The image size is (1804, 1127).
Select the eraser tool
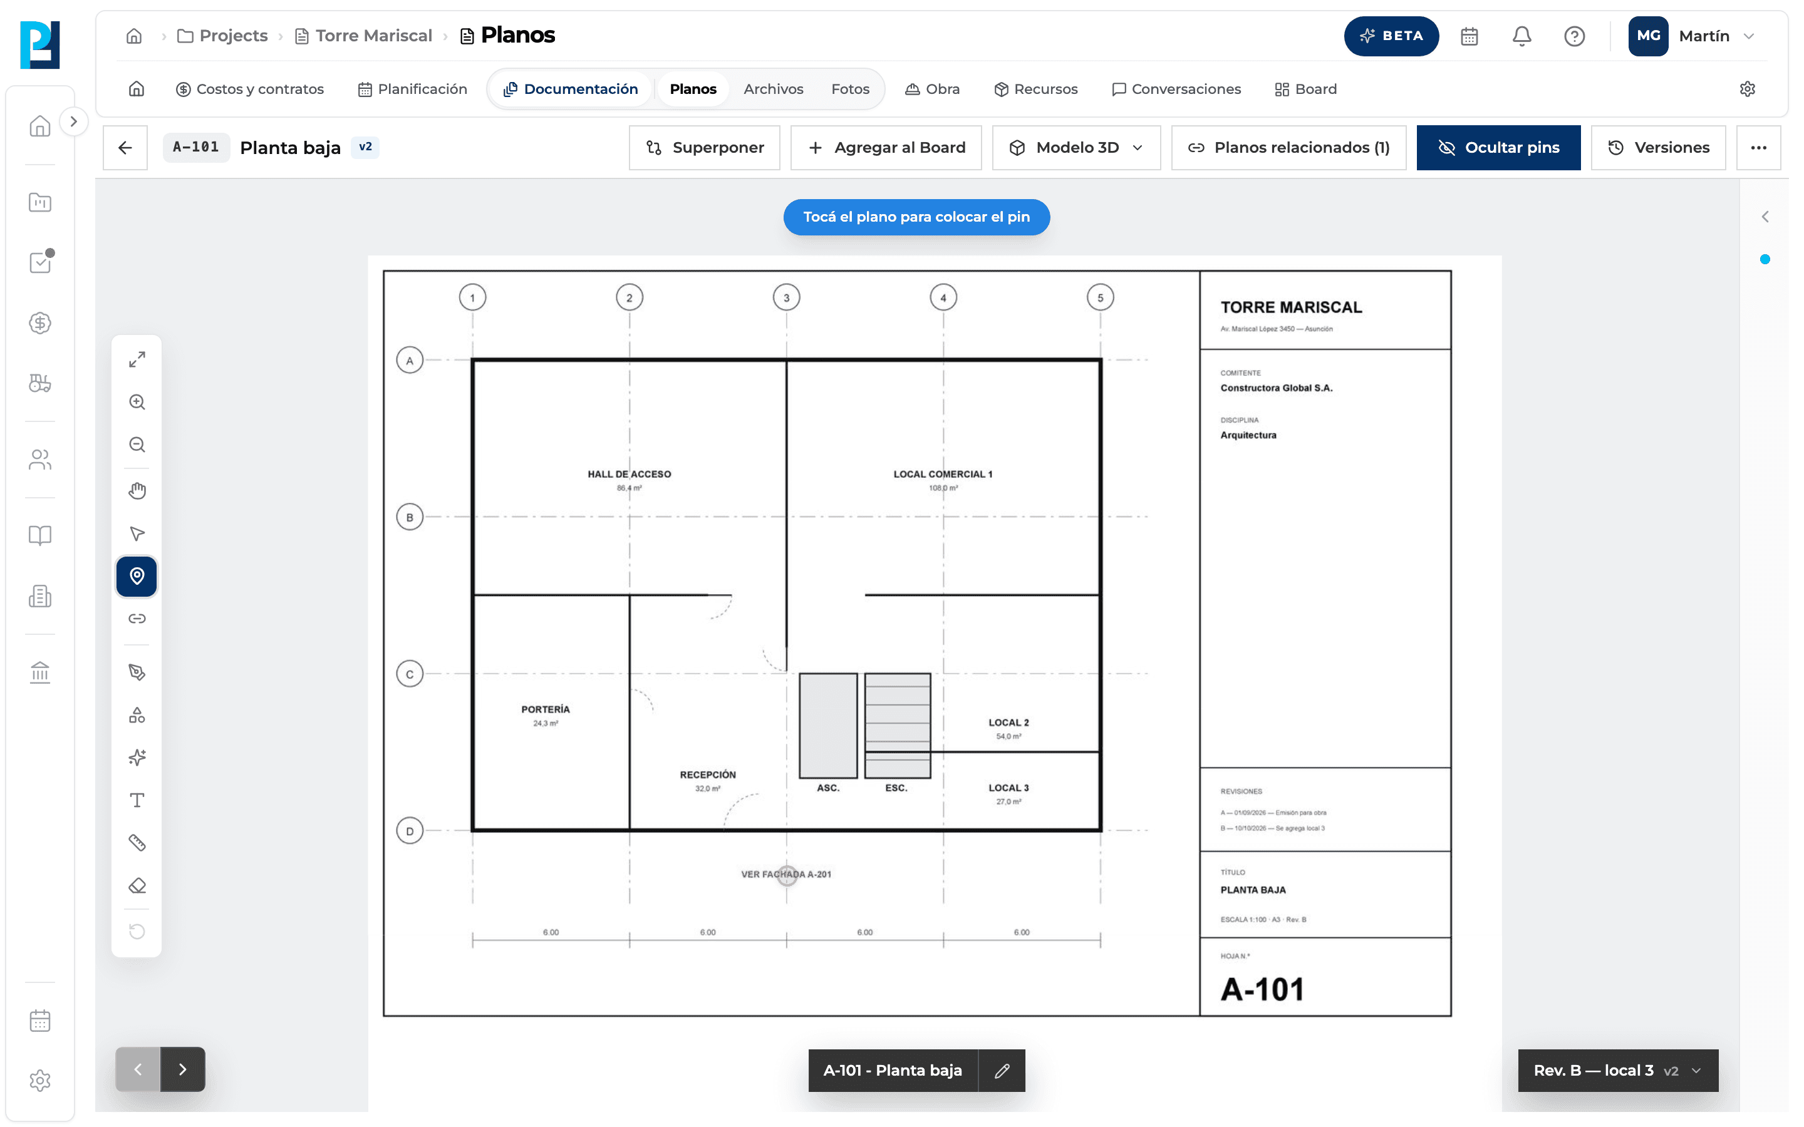click(137, 885)
